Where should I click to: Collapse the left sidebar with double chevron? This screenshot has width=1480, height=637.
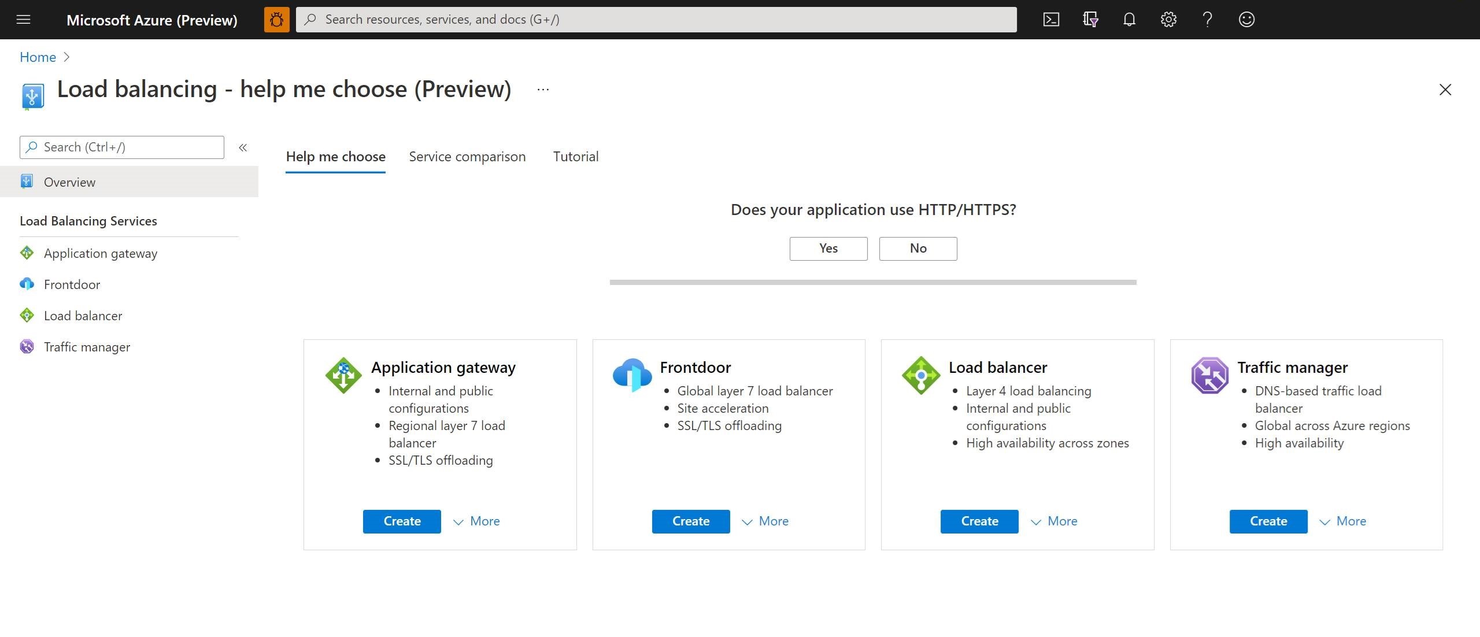click(243, 147)
